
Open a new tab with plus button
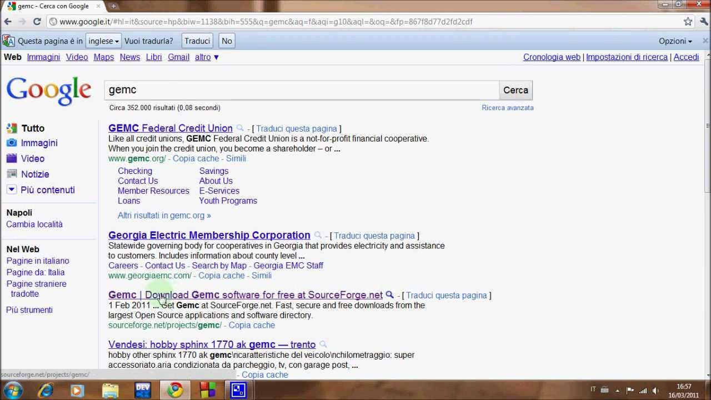(x=113, y=6)
